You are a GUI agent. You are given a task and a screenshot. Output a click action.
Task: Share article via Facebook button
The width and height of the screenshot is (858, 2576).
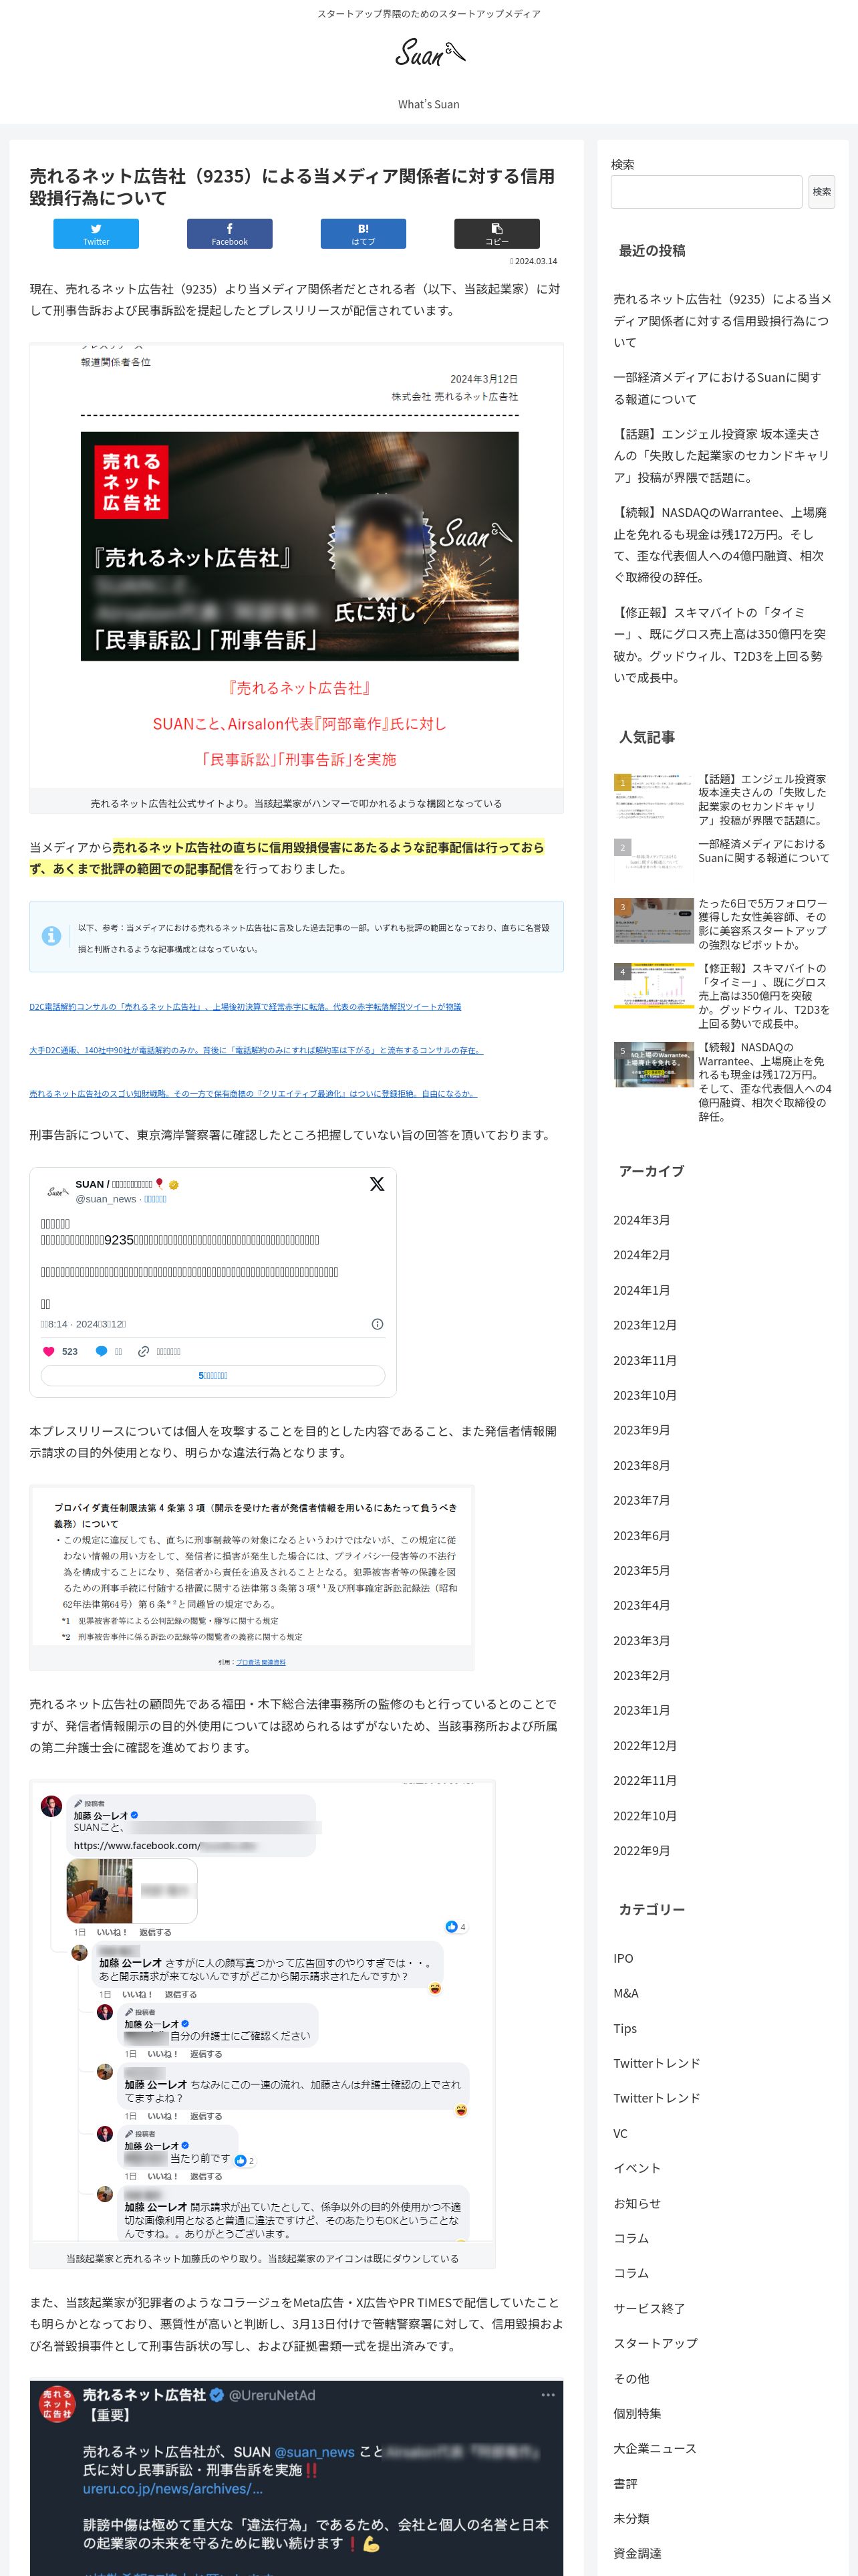[x=230, y=234]
